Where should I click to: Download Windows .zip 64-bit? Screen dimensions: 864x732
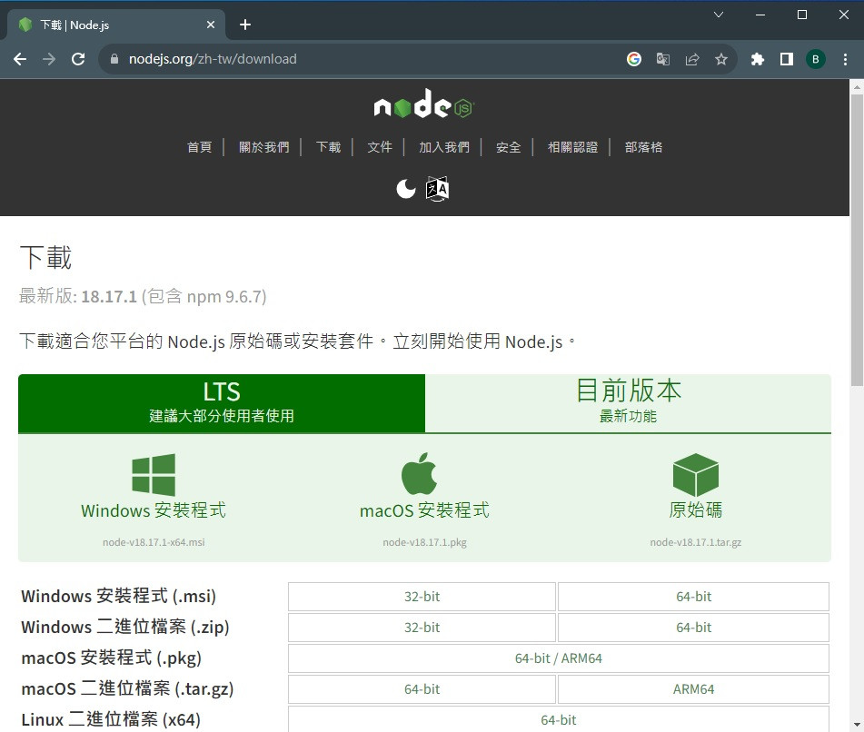tap(694, 628)
